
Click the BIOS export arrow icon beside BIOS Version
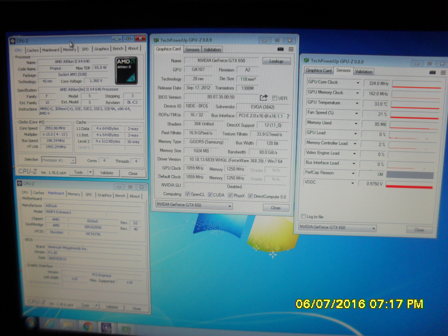[263, 98]
